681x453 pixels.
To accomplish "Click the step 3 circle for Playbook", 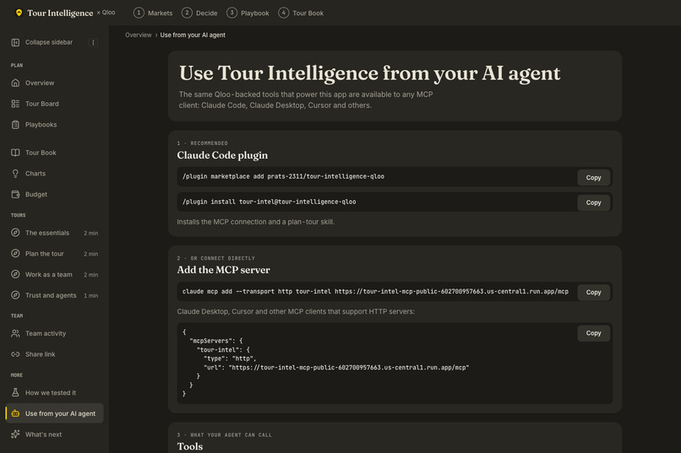I will coord(232,13).
